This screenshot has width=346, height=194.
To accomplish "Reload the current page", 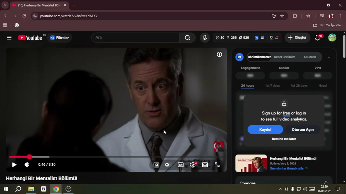I will [24, 16].
